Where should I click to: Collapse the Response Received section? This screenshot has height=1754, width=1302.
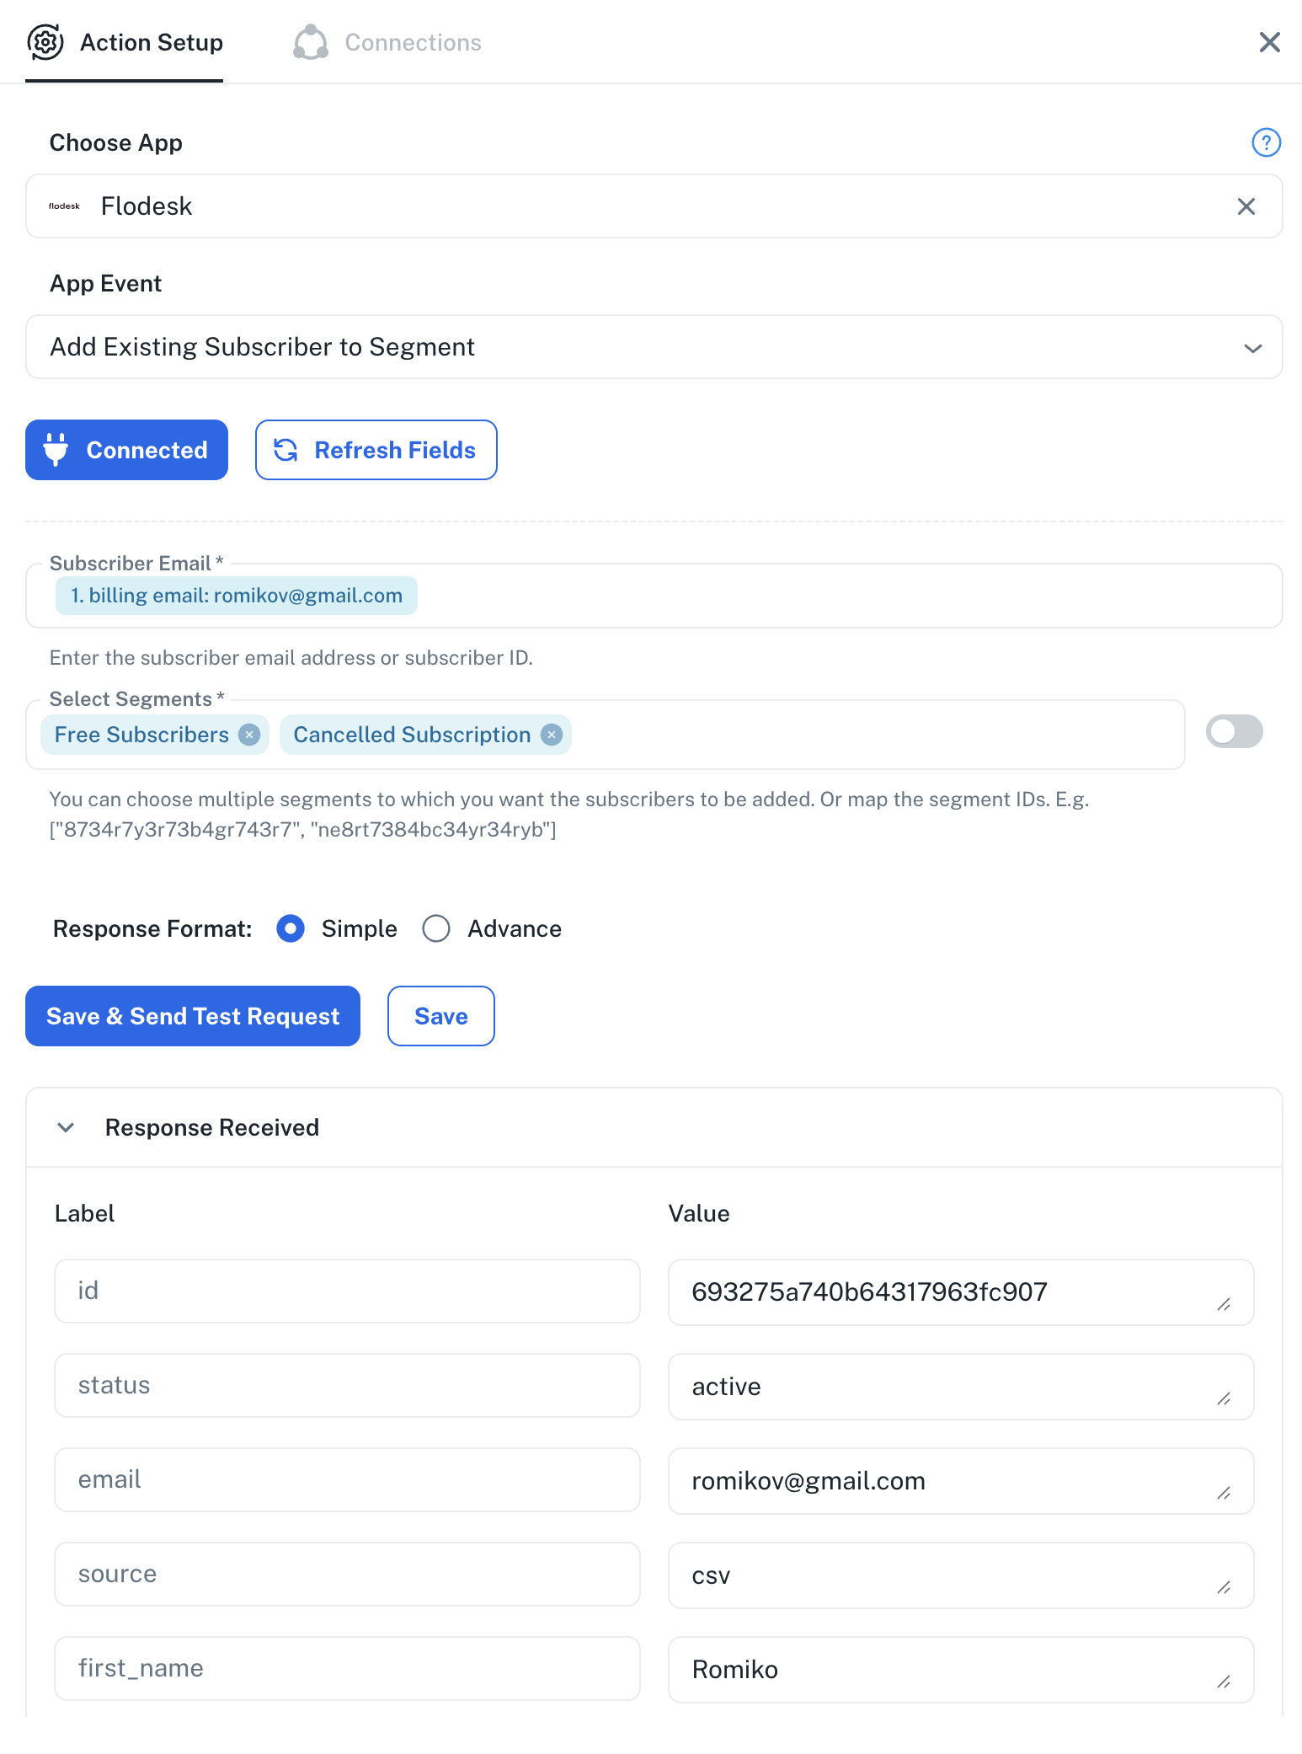[66, 1127]
